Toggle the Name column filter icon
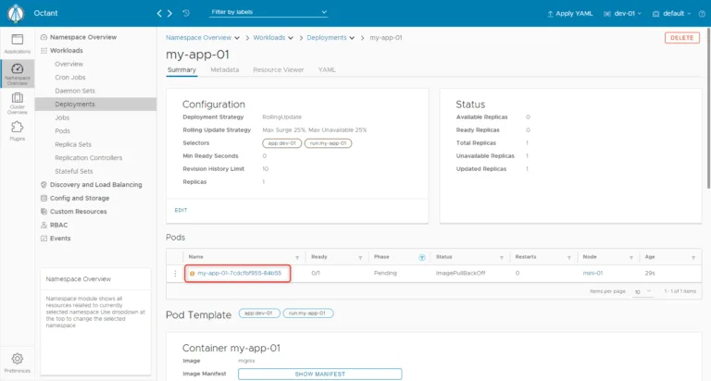Viewport: 711px width, 381px height. (x=297, y=257)
